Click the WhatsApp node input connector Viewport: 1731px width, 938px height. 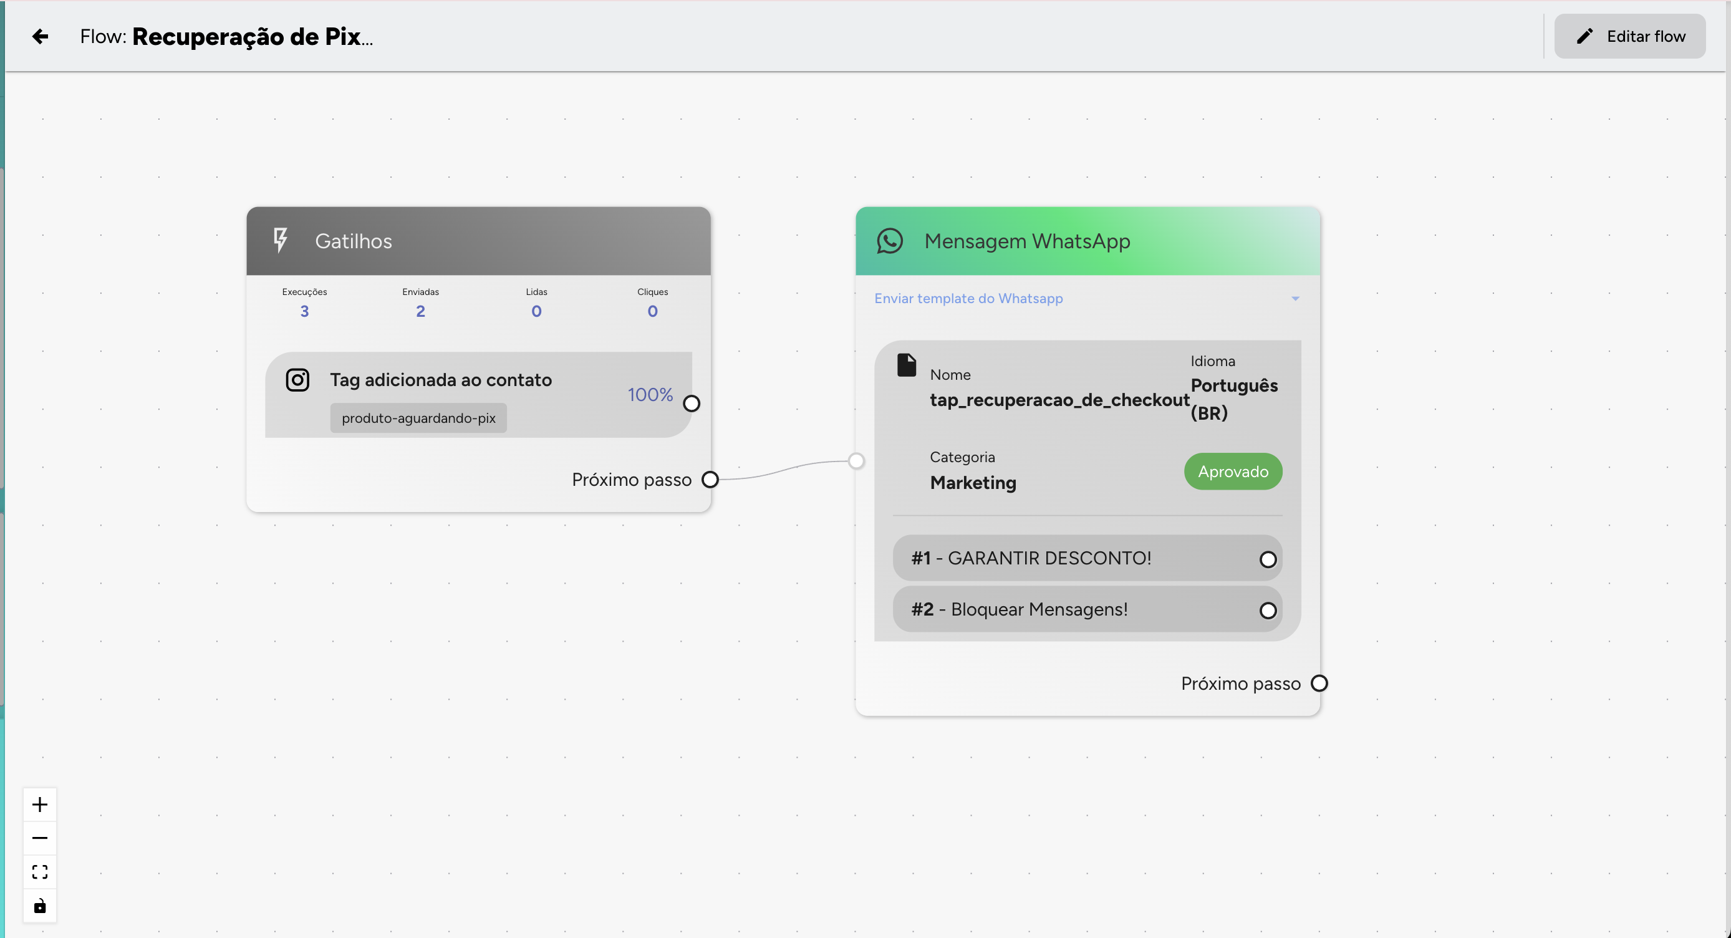(856, 461)
